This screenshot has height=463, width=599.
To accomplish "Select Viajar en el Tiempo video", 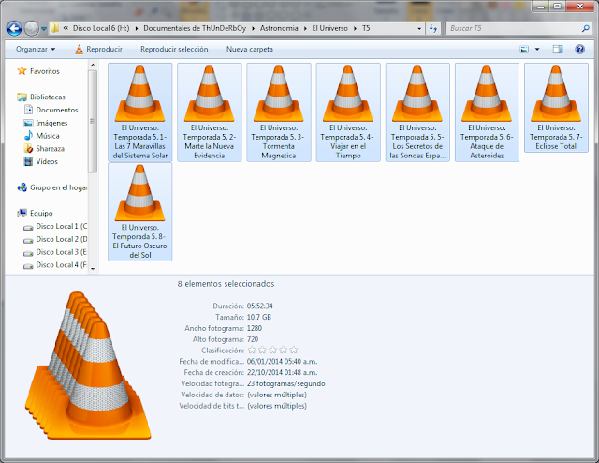I will pyautogui.click(x=348, y=112).
